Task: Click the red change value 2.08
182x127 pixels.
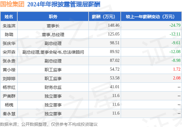Action: [x=177, y=78]
